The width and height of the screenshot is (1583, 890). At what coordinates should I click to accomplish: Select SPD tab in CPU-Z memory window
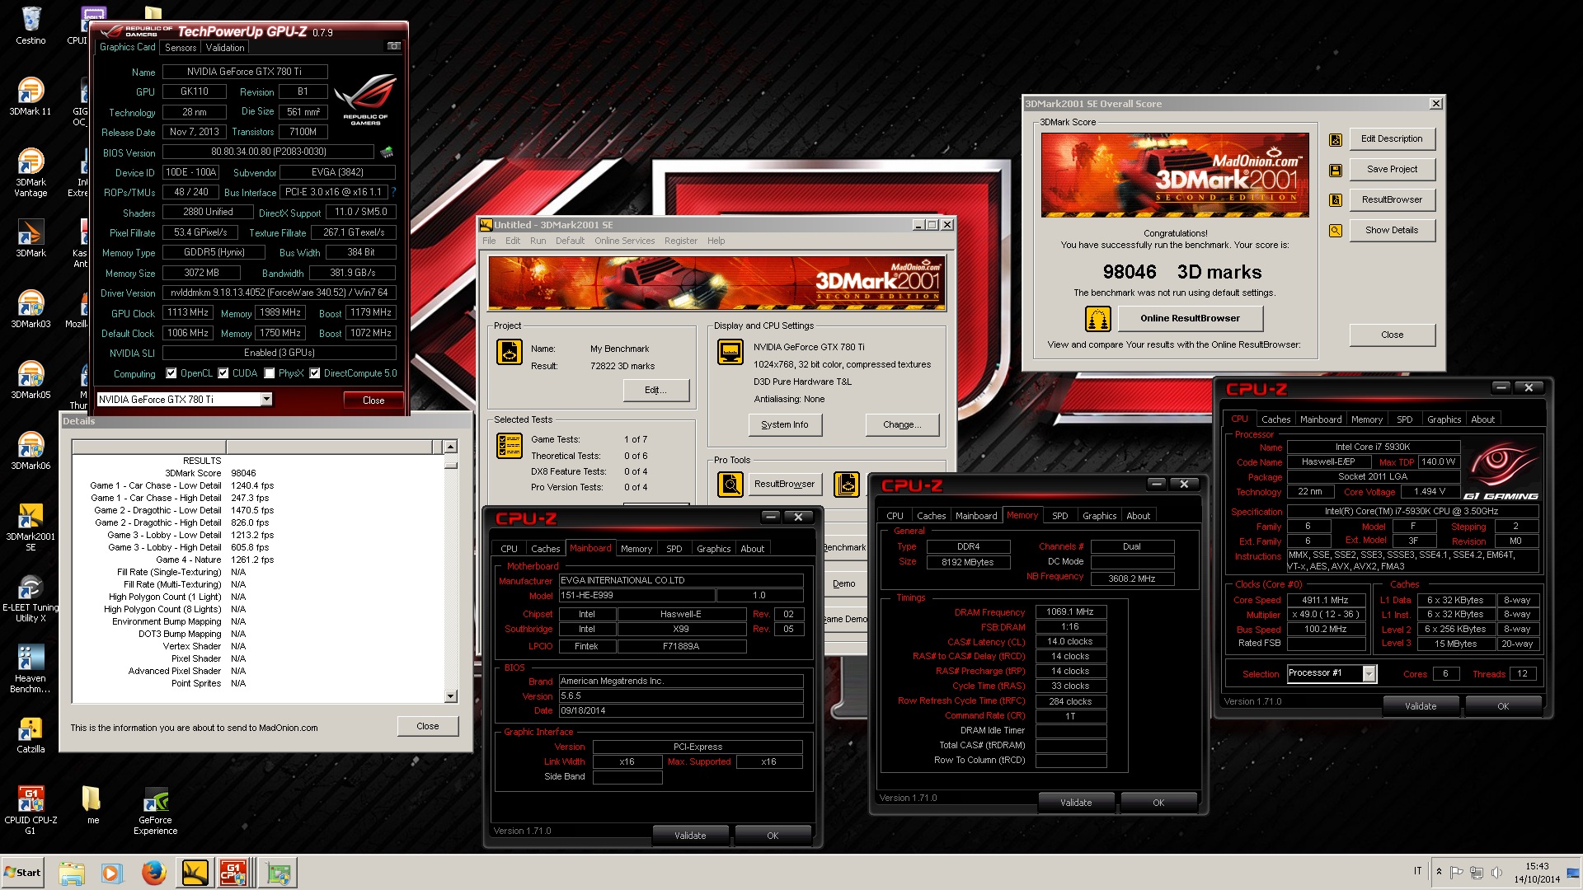[x=1060, y=516]
